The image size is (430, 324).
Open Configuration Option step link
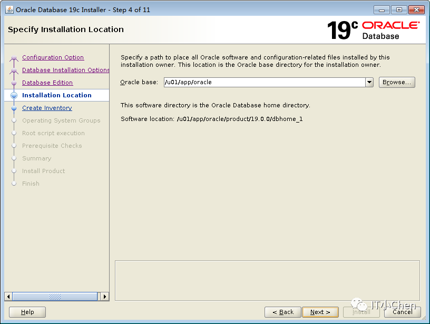pyautogui.click(x=53, y=57)
